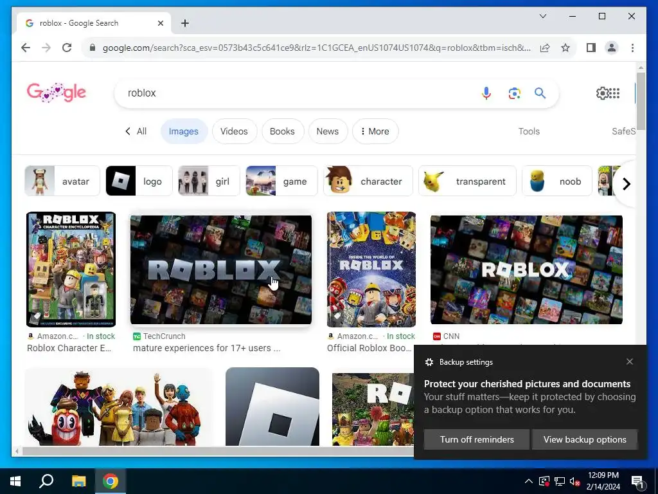
Task: Open Chrome's three-dot menu
Action: pyautogui.click(x=632, y=48)
